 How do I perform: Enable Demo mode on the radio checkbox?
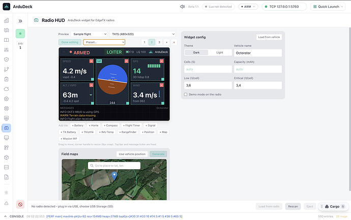(186, 95)
